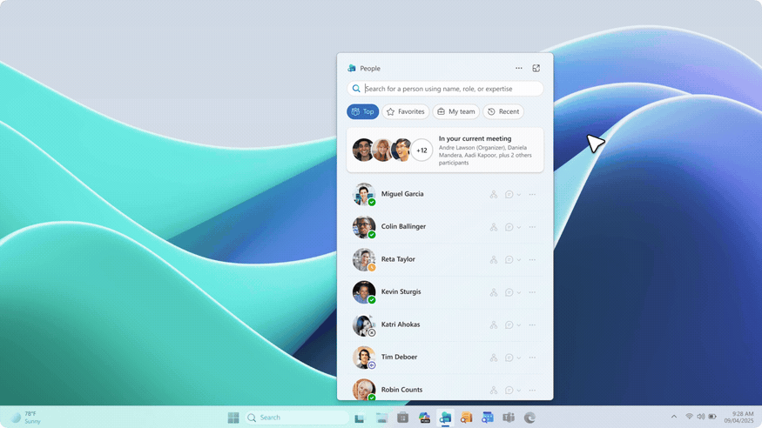Select the name 'Robin Counts'
Viewport: 762px width, 428px height.
click(x=401, y=390)
